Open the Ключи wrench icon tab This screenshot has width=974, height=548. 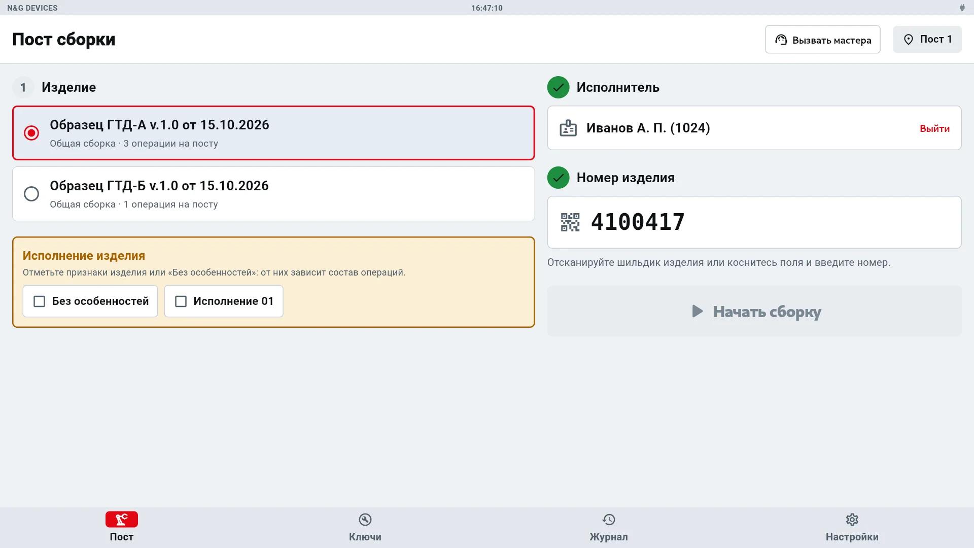tap(365, 520)
